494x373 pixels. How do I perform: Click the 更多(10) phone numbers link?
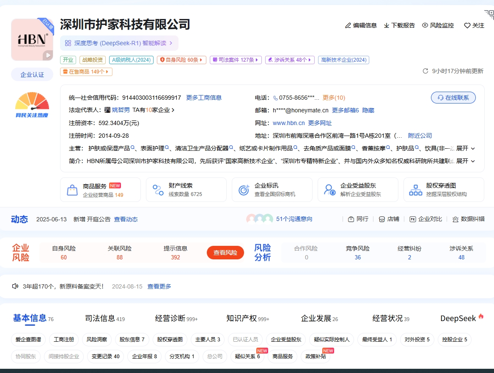[334, 98]
